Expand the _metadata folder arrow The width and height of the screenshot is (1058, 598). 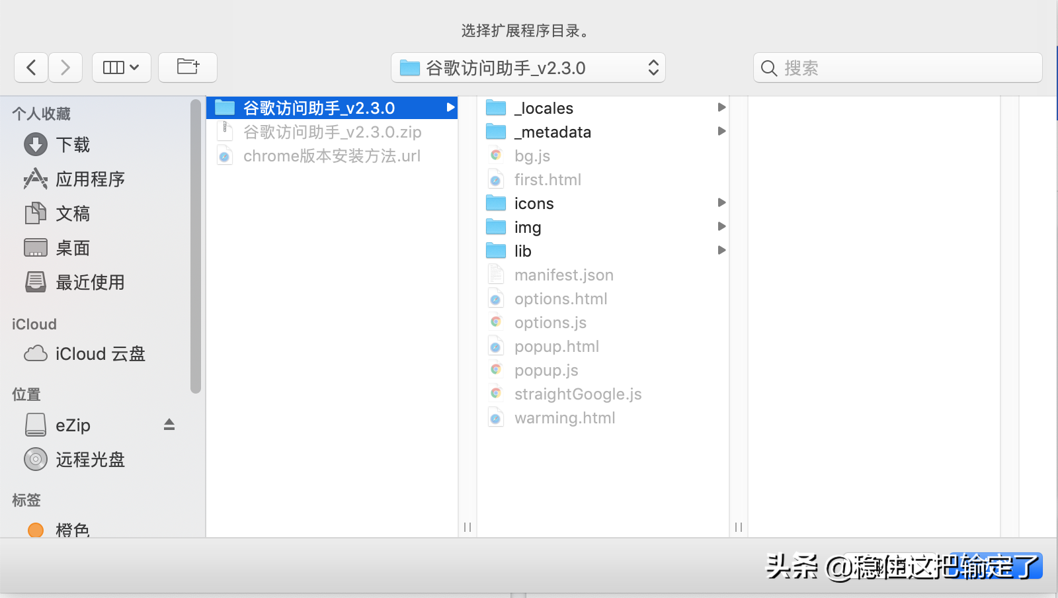(721, 131)
